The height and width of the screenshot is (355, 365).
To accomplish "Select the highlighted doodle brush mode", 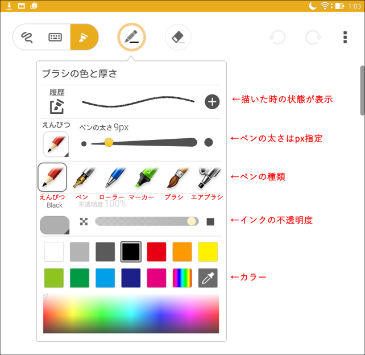I will [84, 37].
